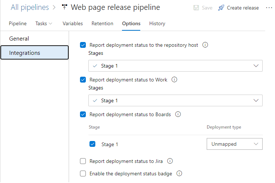
Task: Switch to the Retention tab
Action: point(102,23)
